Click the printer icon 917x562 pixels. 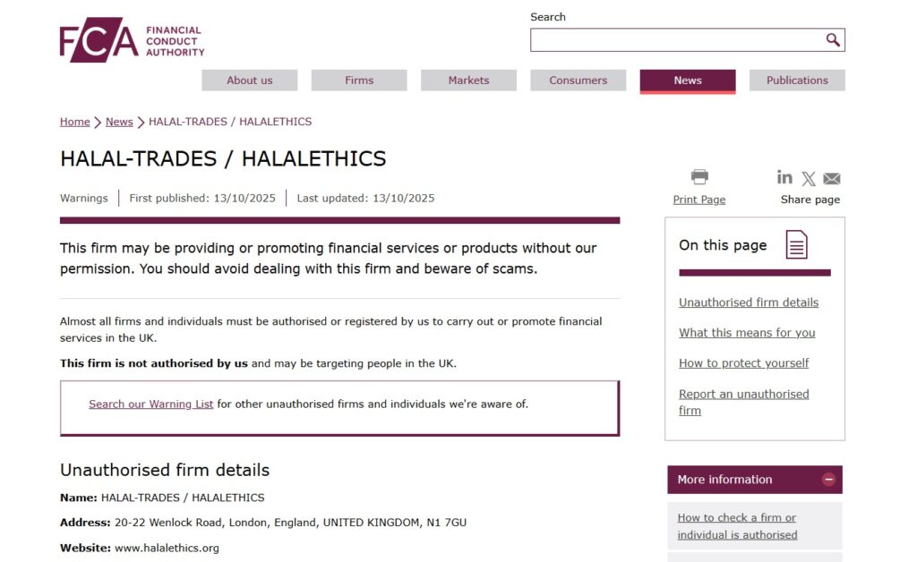coord(699,177)
